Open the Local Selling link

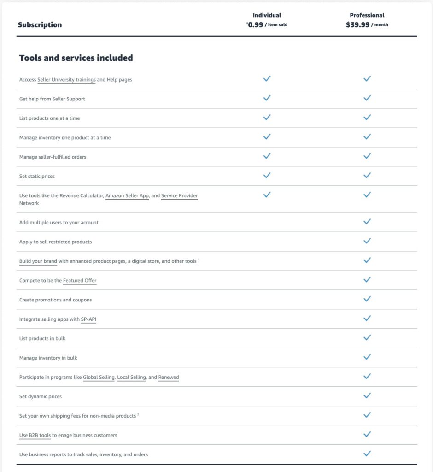[x=132, y=378]
